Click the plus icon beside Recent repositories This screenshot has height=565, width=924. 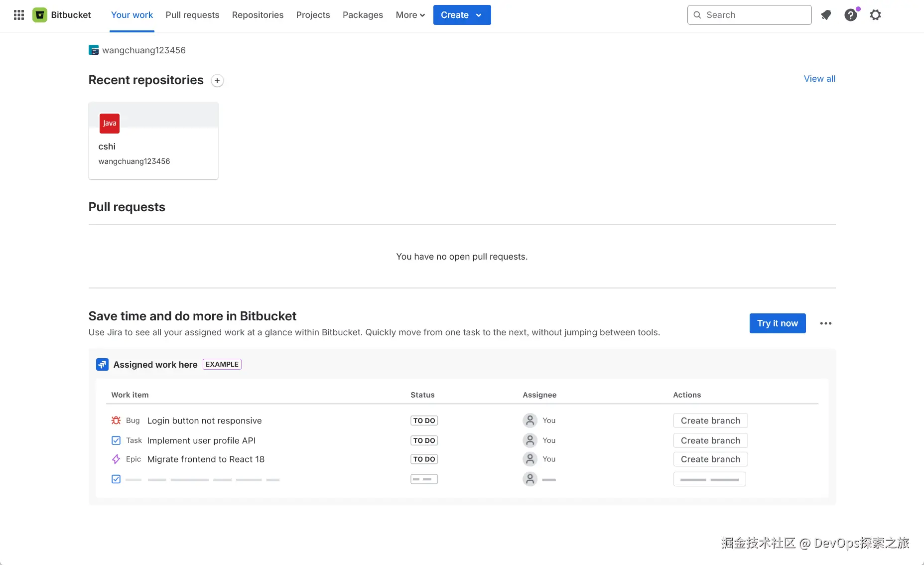(217, 81)
